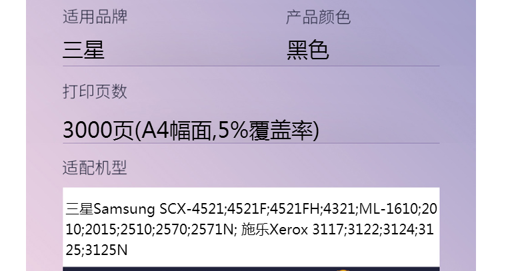Click the 适配机型 heading

pos(95,168)
